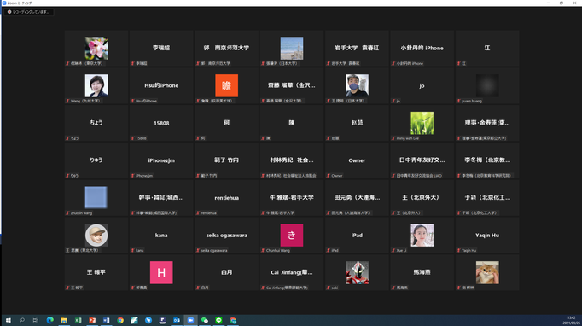Open Task View from the taskbar

pyautogui.click(x=36, y=320)
